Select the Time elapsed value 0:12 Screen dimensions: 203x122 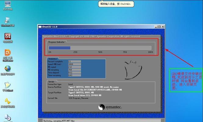pyautogui.click(x=75, y=73)
